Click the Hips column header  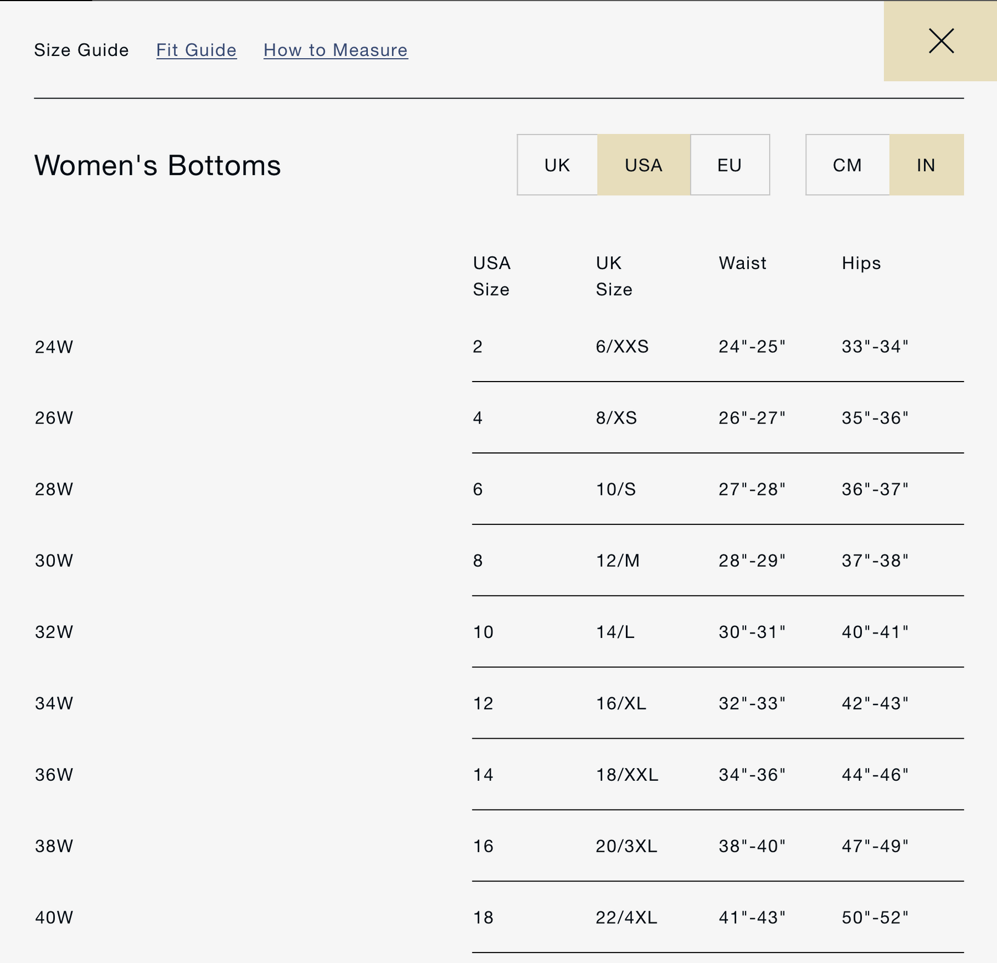[x=861, y=263]
